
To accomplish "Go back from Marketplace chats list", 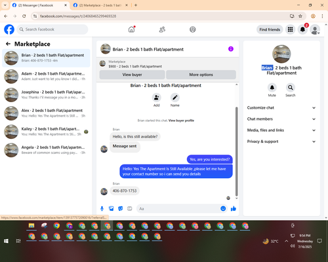I will (x=8, y=44).
